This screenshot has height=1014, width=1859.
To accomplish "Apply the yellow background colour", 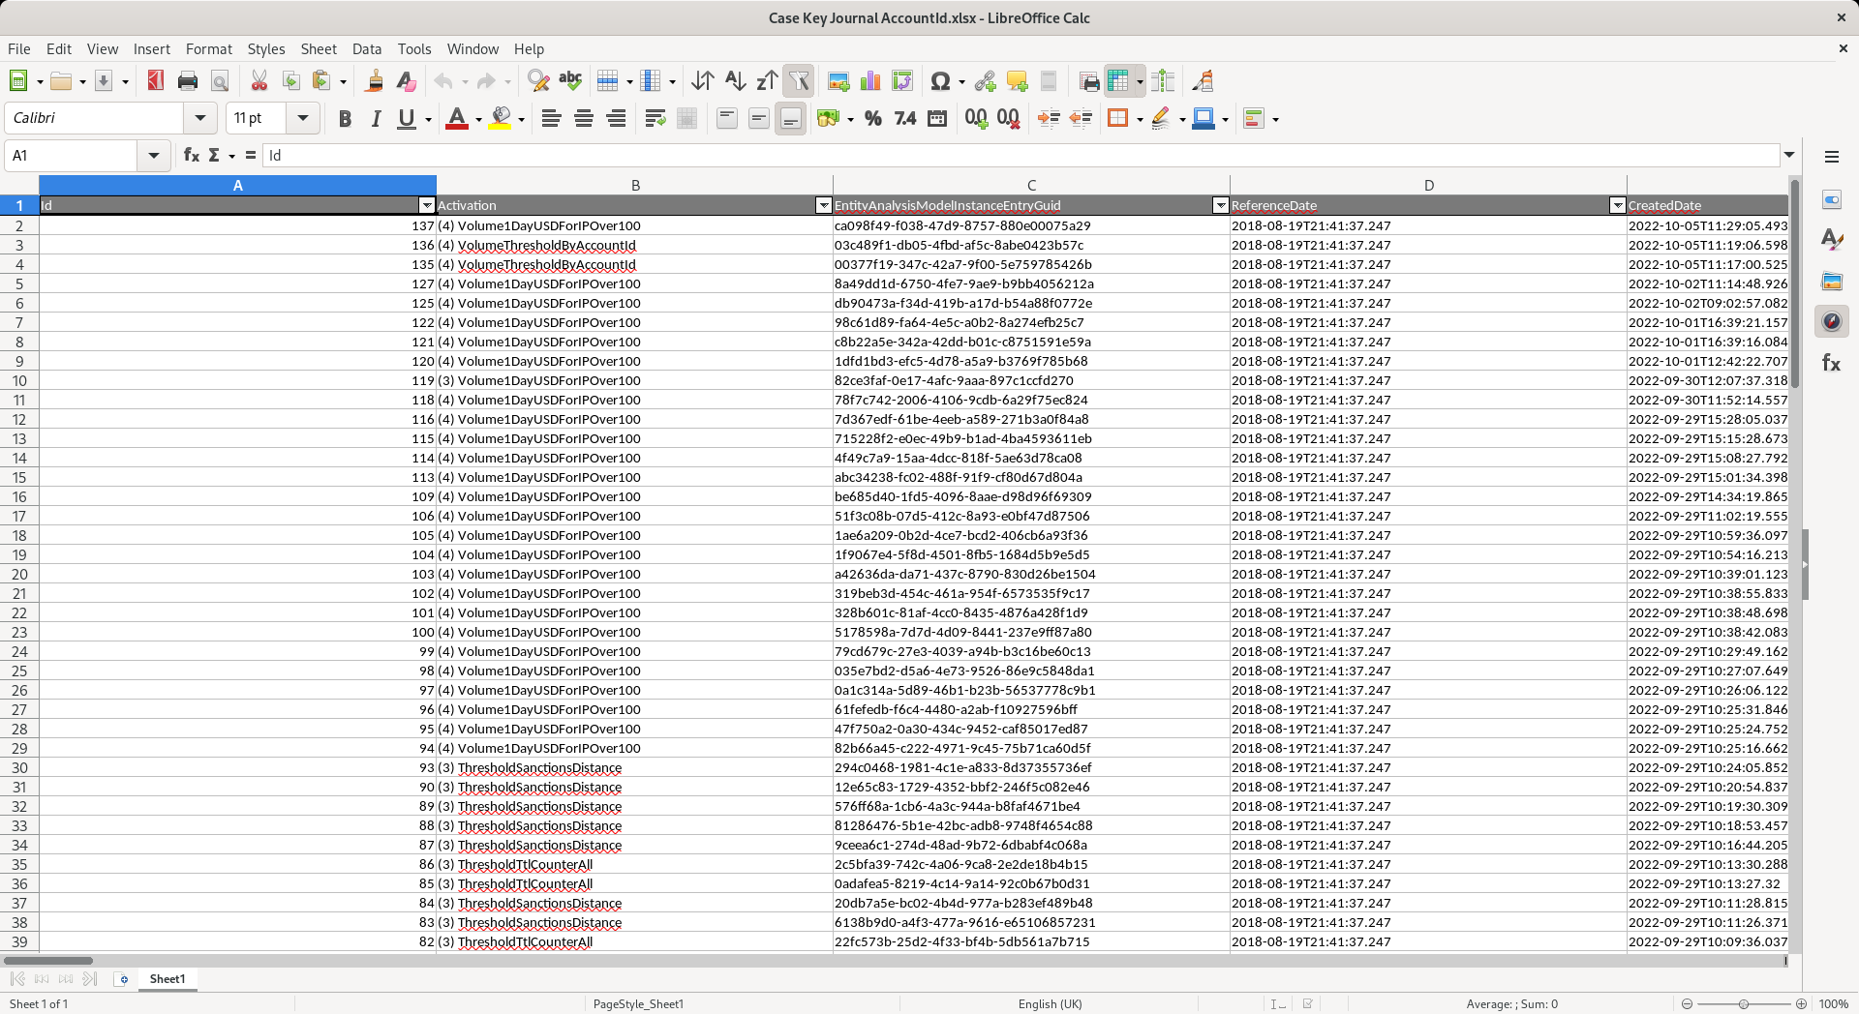I will pos(500,118).
